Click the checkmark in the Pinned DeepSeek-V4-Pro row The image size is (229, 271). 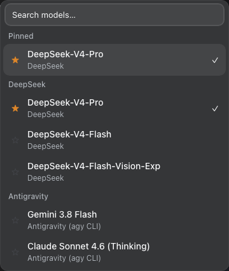coord(215,60)
